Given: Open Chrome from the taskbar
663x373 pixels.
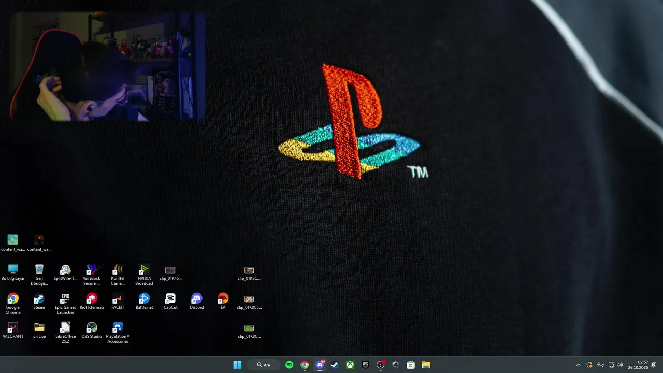Looking at the screenshot, I should (x=305, y=365).
